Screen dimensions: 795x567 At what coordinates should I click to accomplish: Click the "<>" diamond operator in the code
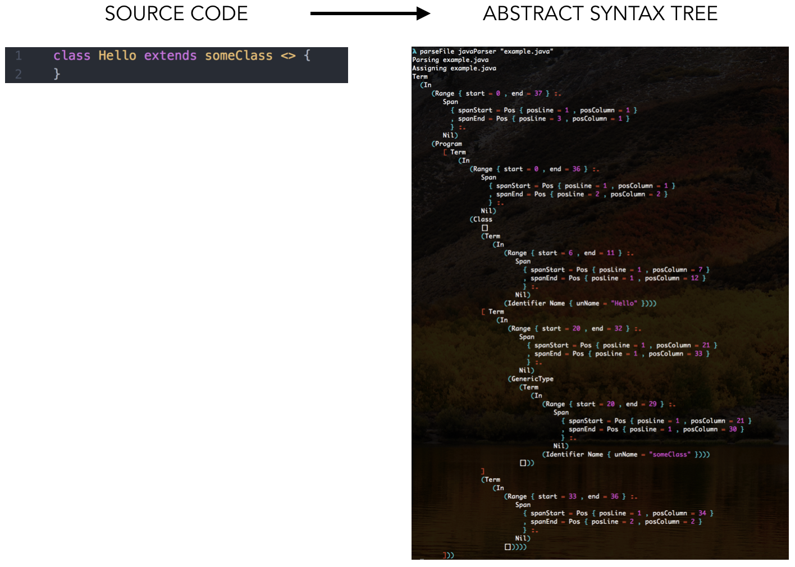point(288,56)
